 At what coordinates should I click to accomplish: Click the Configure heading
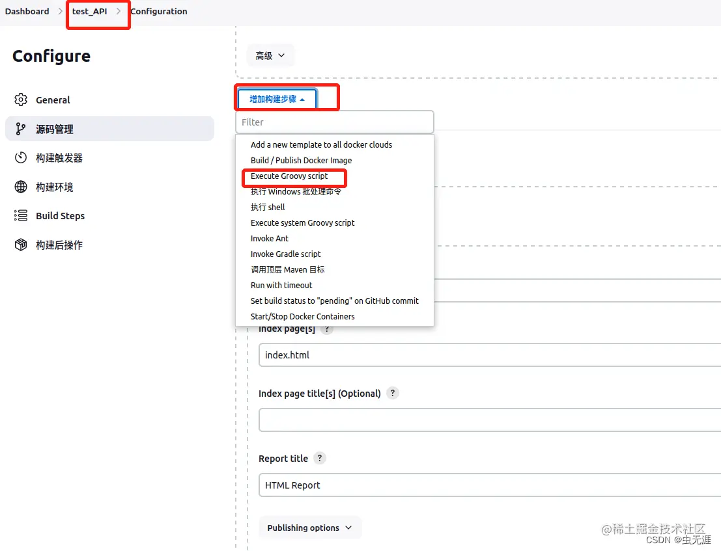tap(51, 56)
